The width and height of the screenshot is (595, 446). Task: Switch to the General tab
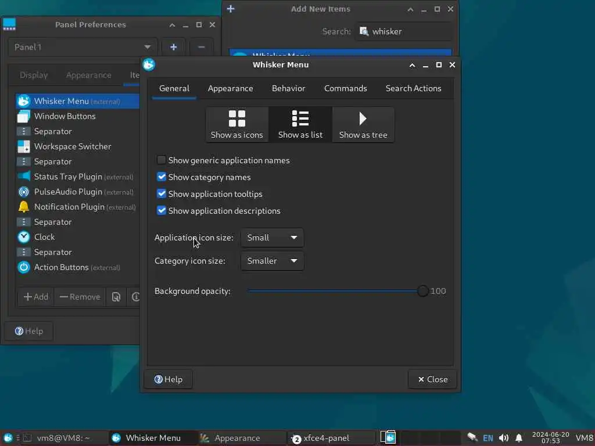click(174, 88)
